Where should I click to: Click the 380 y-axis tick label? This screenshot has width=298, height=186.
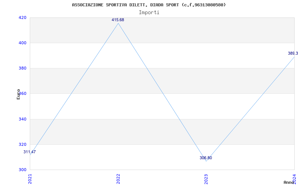pos(22,68)
